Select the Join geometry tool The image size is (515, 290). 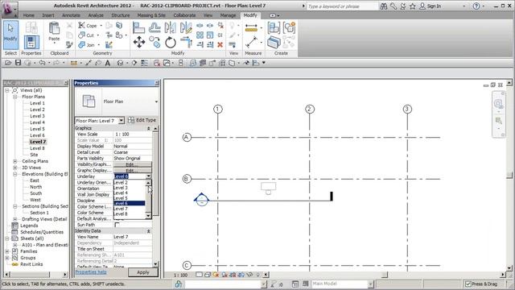(x=87, y=45)
